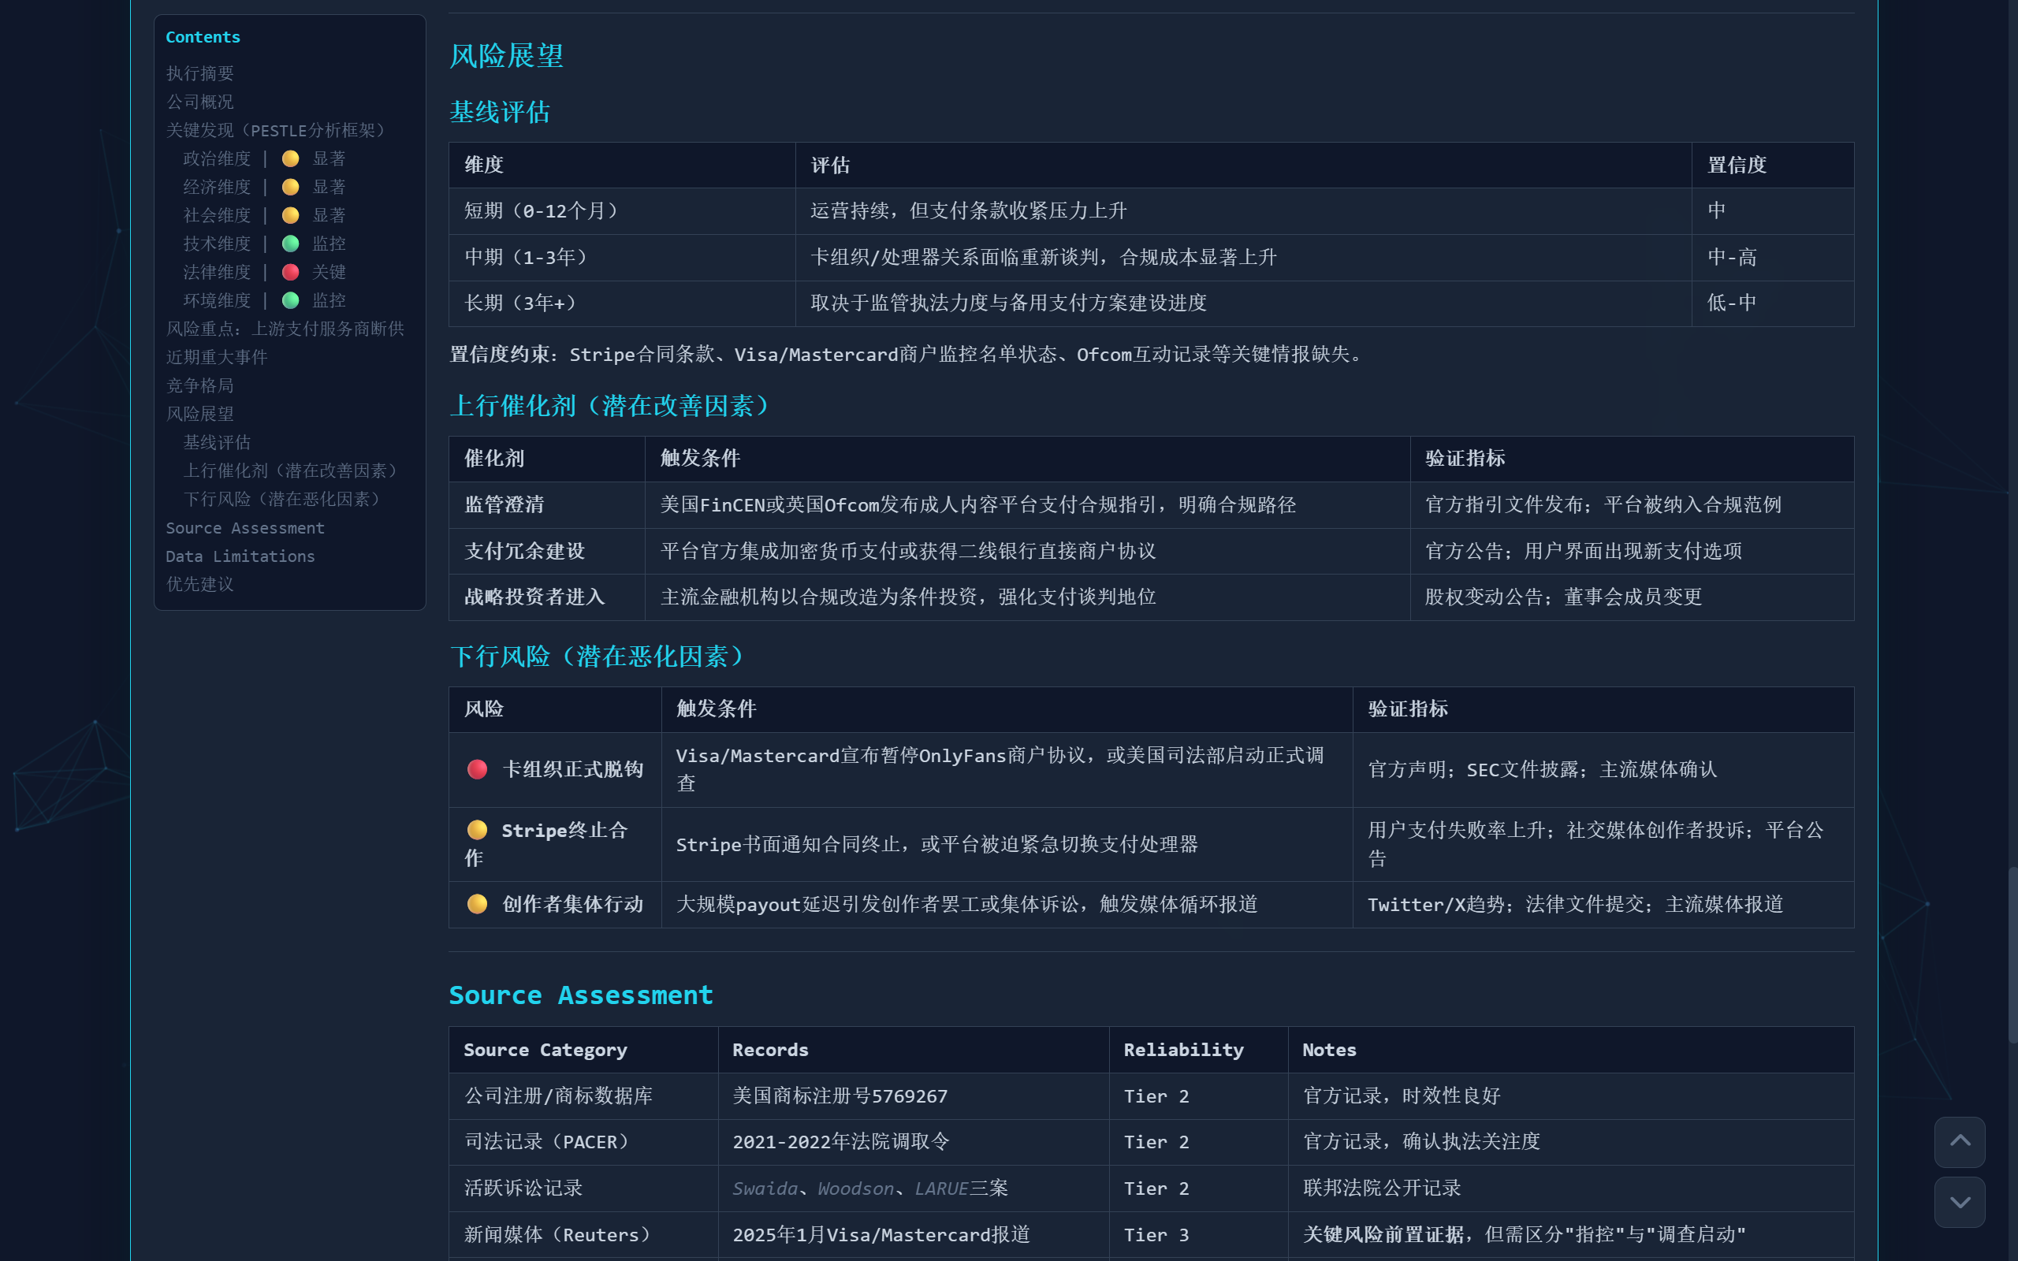The image size is (2018, 1261).
Task: Click confidence cell 低-中
Action: (x=1773, y=303)
